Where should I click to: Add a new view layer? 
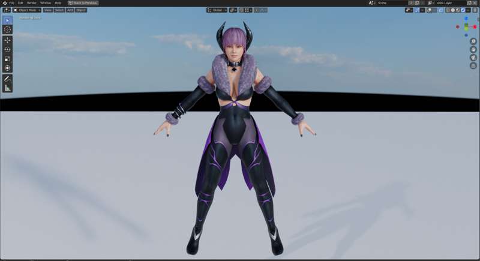pyautogui.click(x=470, y=3)
